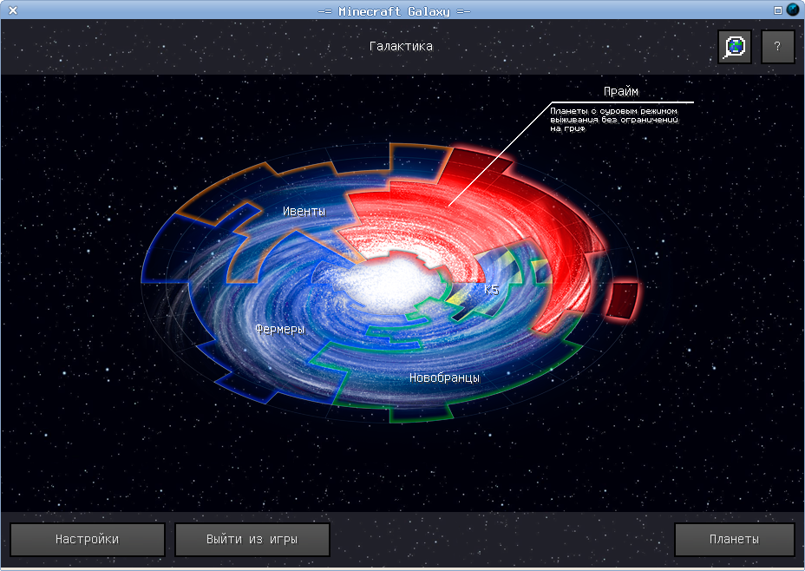Screen dimensions: 805x571
Task: Click the Выйти из игры button
Action: (x=252, y=539)
